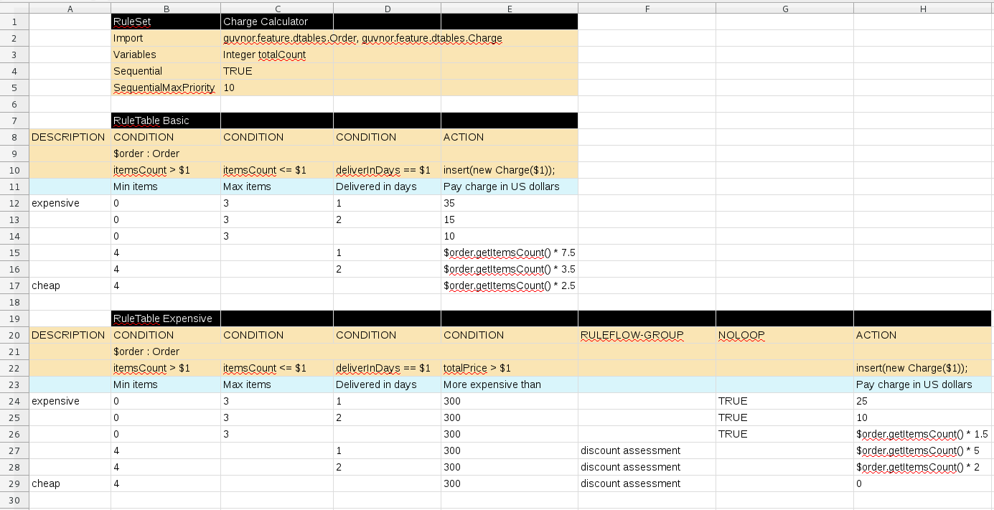Click the Select All corner button
The width and height of the screenshot is (994, 510).
[x=14, y=8]
